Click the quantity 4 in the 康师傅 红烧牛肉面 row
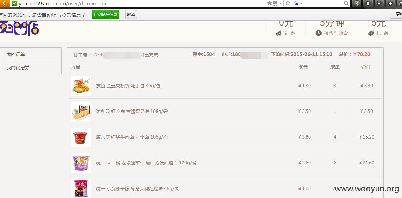Image resolution: width=402 pixels, height=198 pixels. [335, 137]
